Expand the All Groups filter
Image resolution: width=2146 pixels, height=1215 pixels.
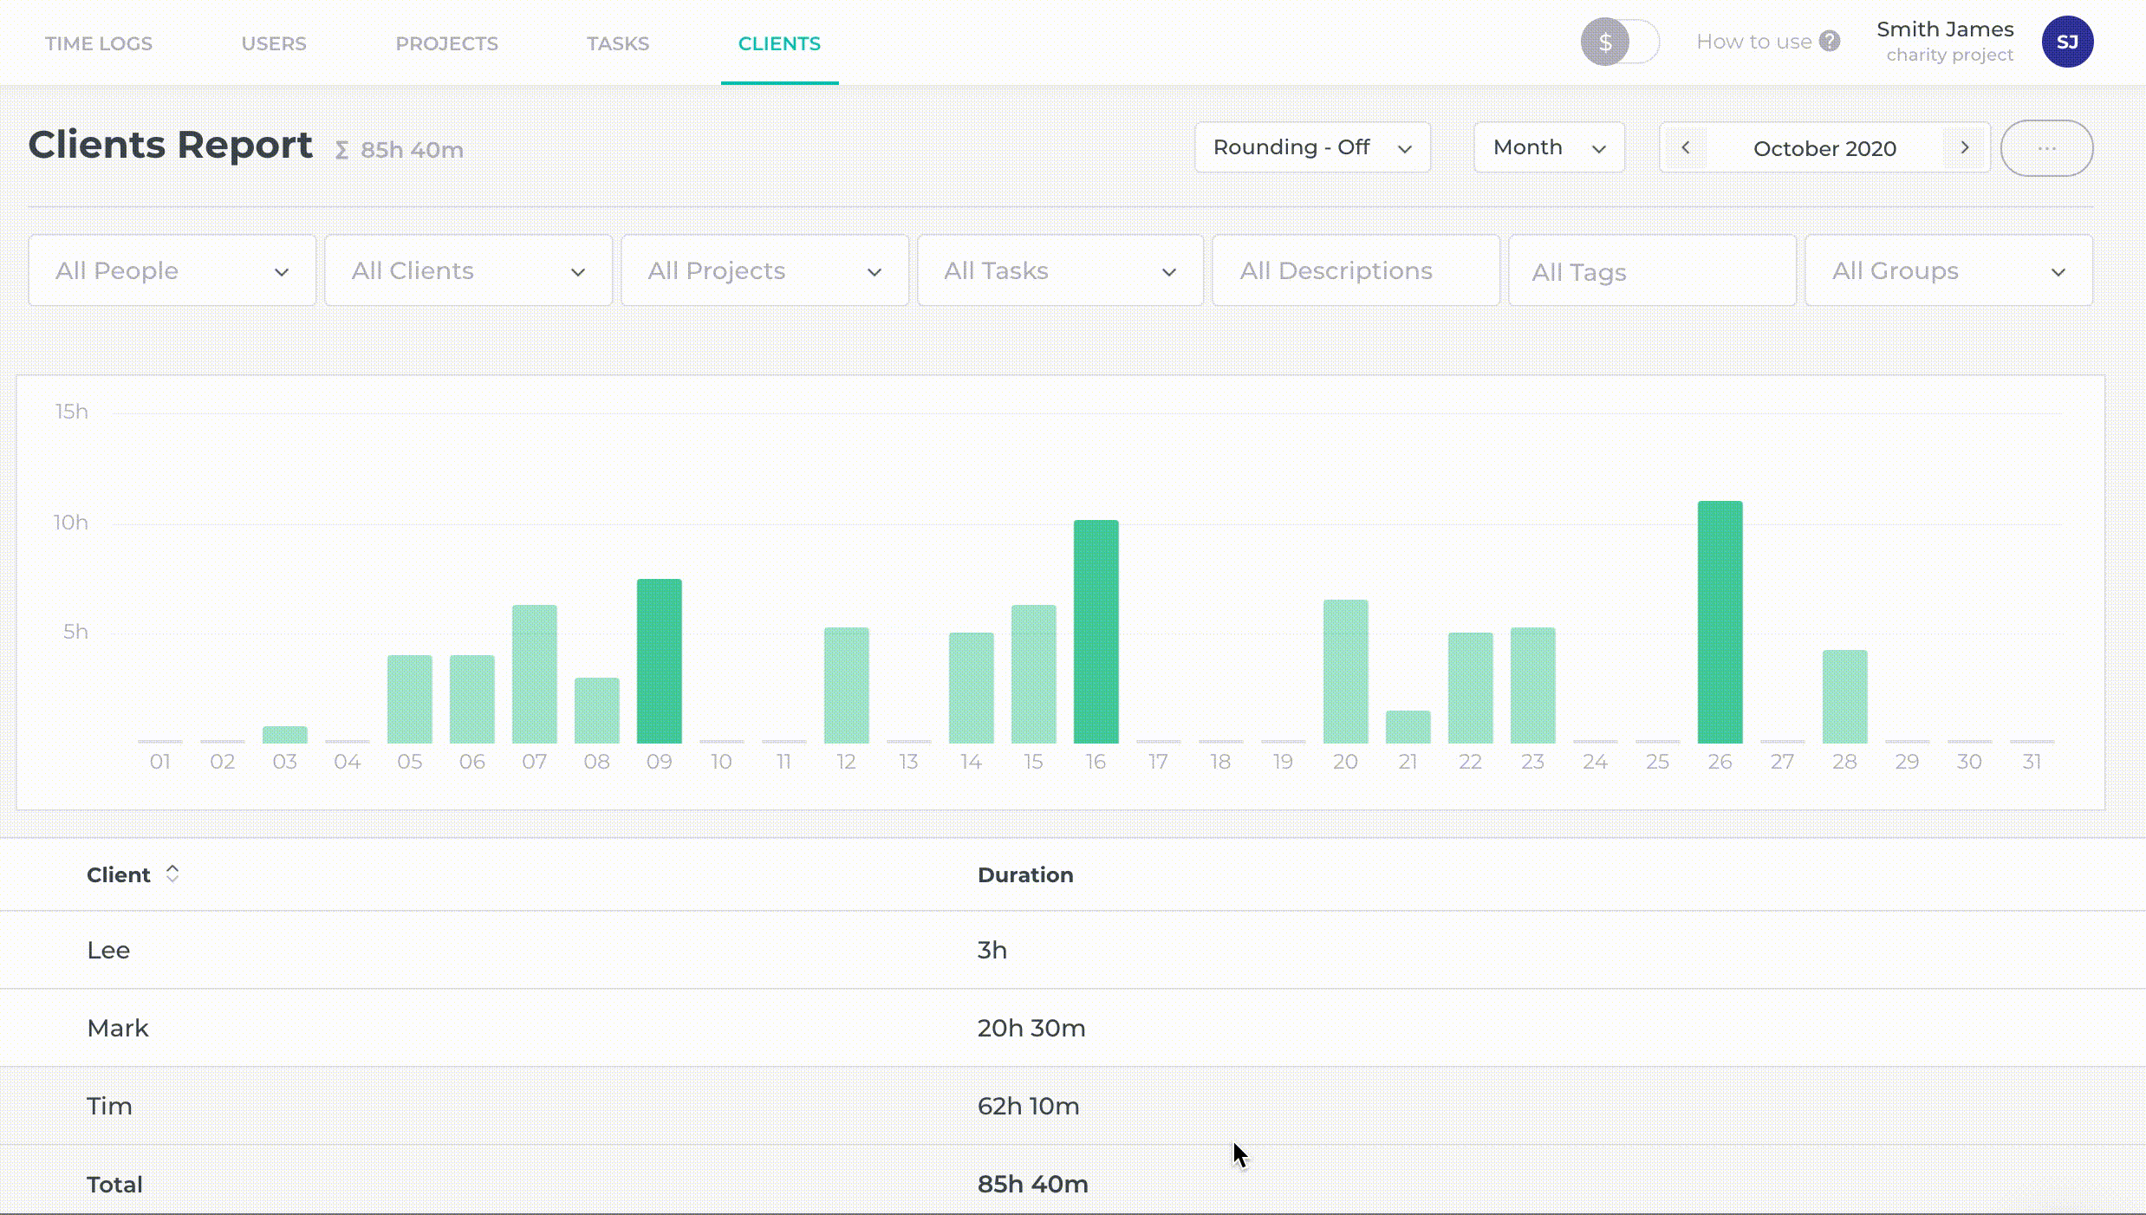(1948, 271)
